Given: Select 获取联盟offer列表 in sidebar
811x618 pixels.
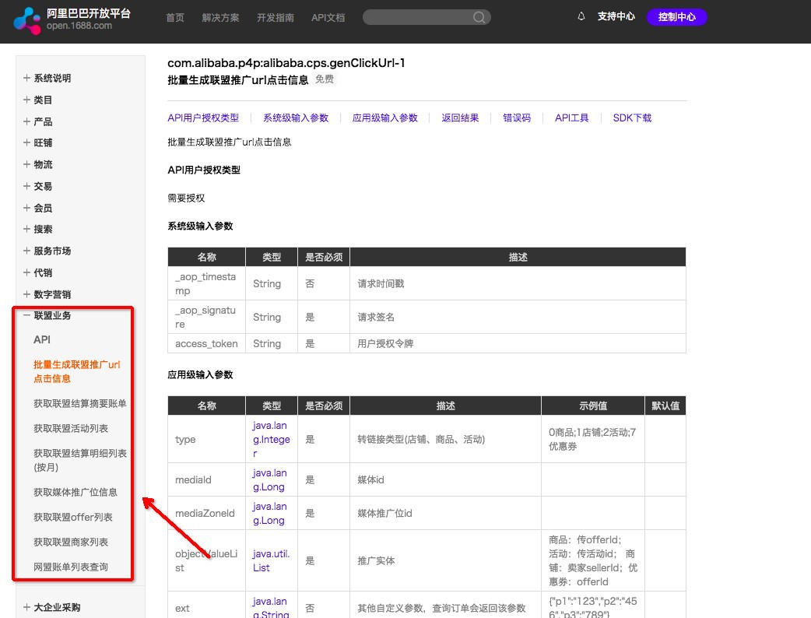Looking at the screenshot, I should tap(73, 517).
